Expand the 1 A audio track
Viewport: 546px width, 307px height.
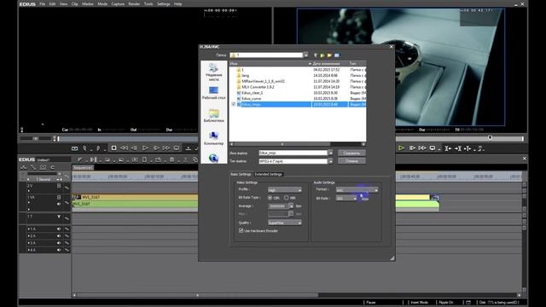click(x=28, y=229)
